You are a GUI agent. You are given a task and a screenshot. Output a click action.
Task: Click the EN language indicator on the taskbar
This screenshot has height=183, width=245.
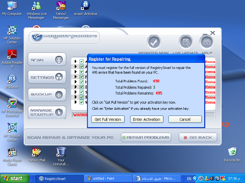189,179
